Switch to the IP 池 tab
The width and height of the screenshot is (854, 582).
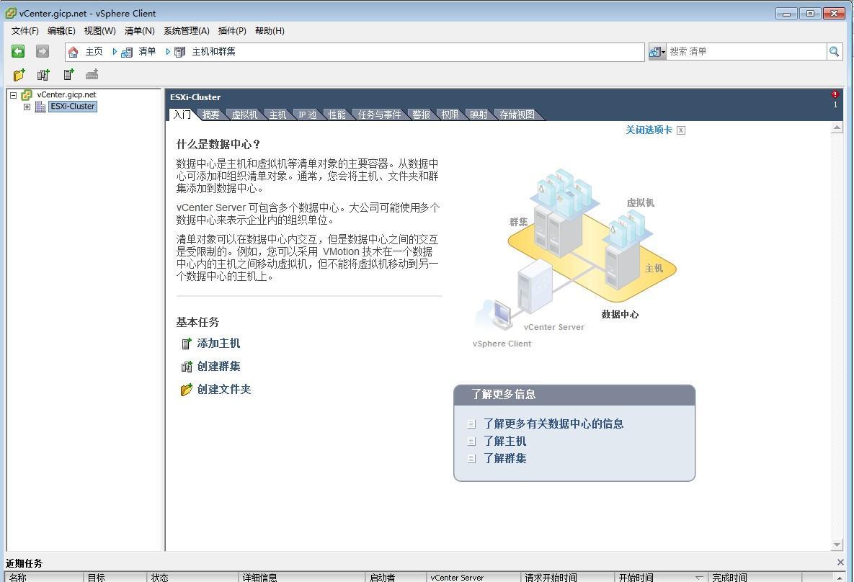point(307,115)
